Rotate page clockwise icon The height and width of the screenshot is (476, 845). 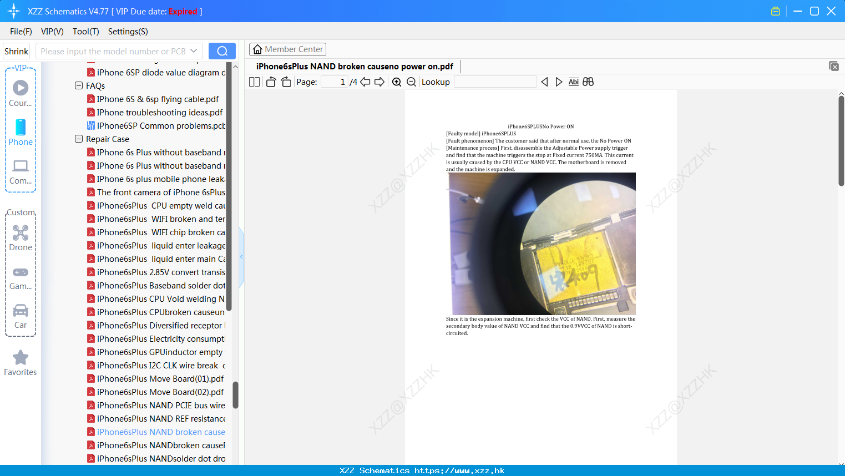[286, 82]
